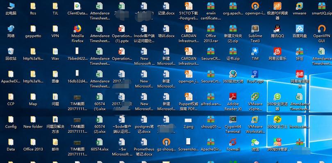Launch VMware vSphere client

coord(255,102)
